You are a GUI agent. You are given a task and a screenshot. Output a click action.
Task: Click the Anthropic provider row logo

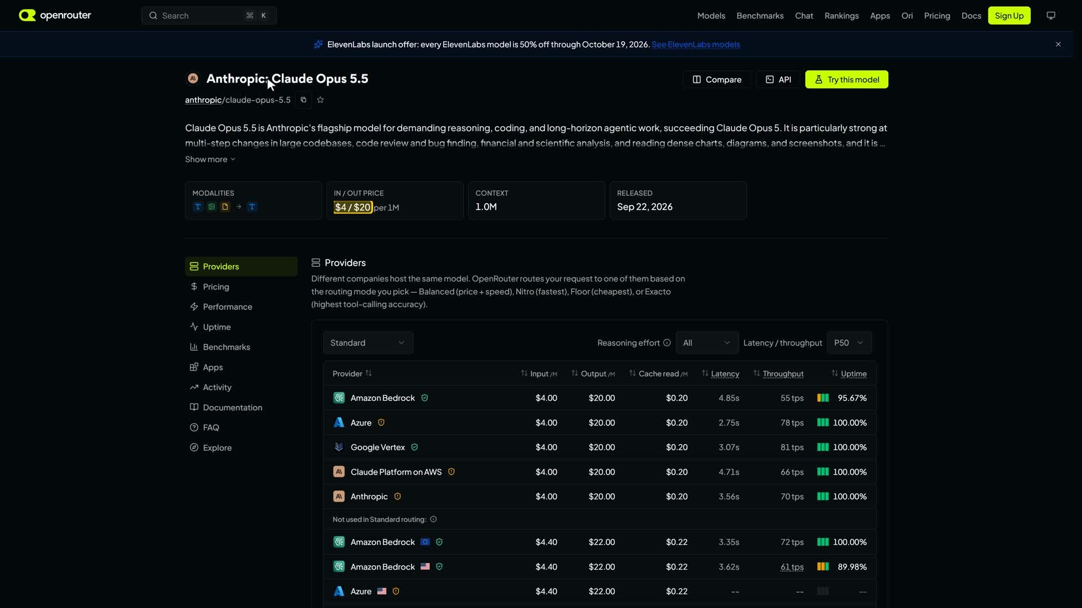(339, 497)
